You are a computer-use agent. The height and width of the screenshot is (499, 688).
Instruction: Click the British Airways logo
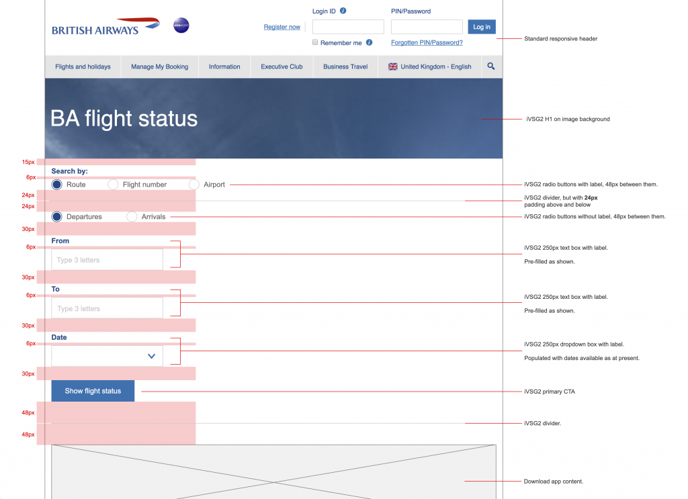(105, 27)
